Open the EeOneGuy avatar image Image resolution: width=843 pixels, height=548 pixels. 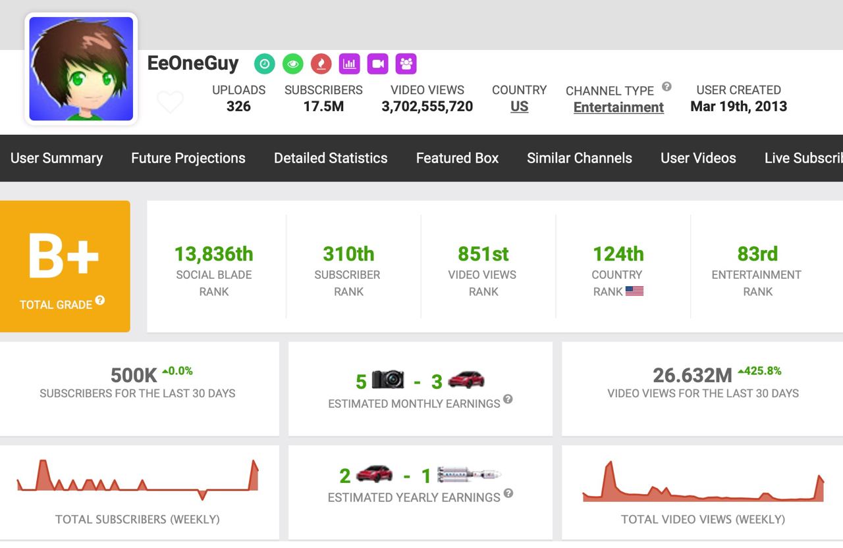pos(81,69)
